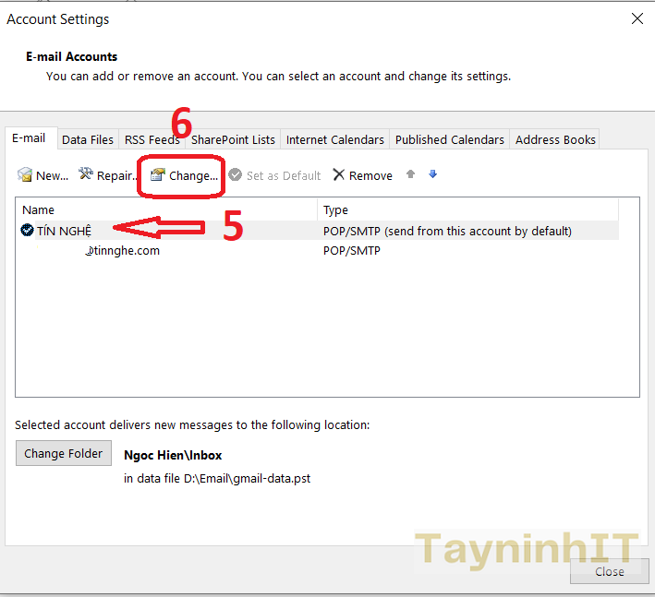Click the New account envelope icon
Viewport: 655px width, 597px height.
(25, 175)
